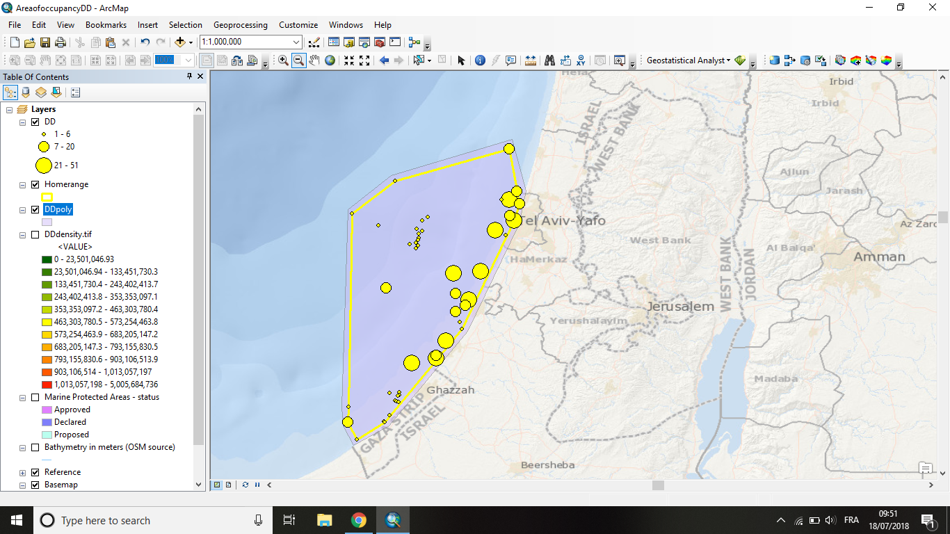The width and height of the screenshot is (950, 534).
Task: Collapse the DD layer legend
Action: point(23,122)
